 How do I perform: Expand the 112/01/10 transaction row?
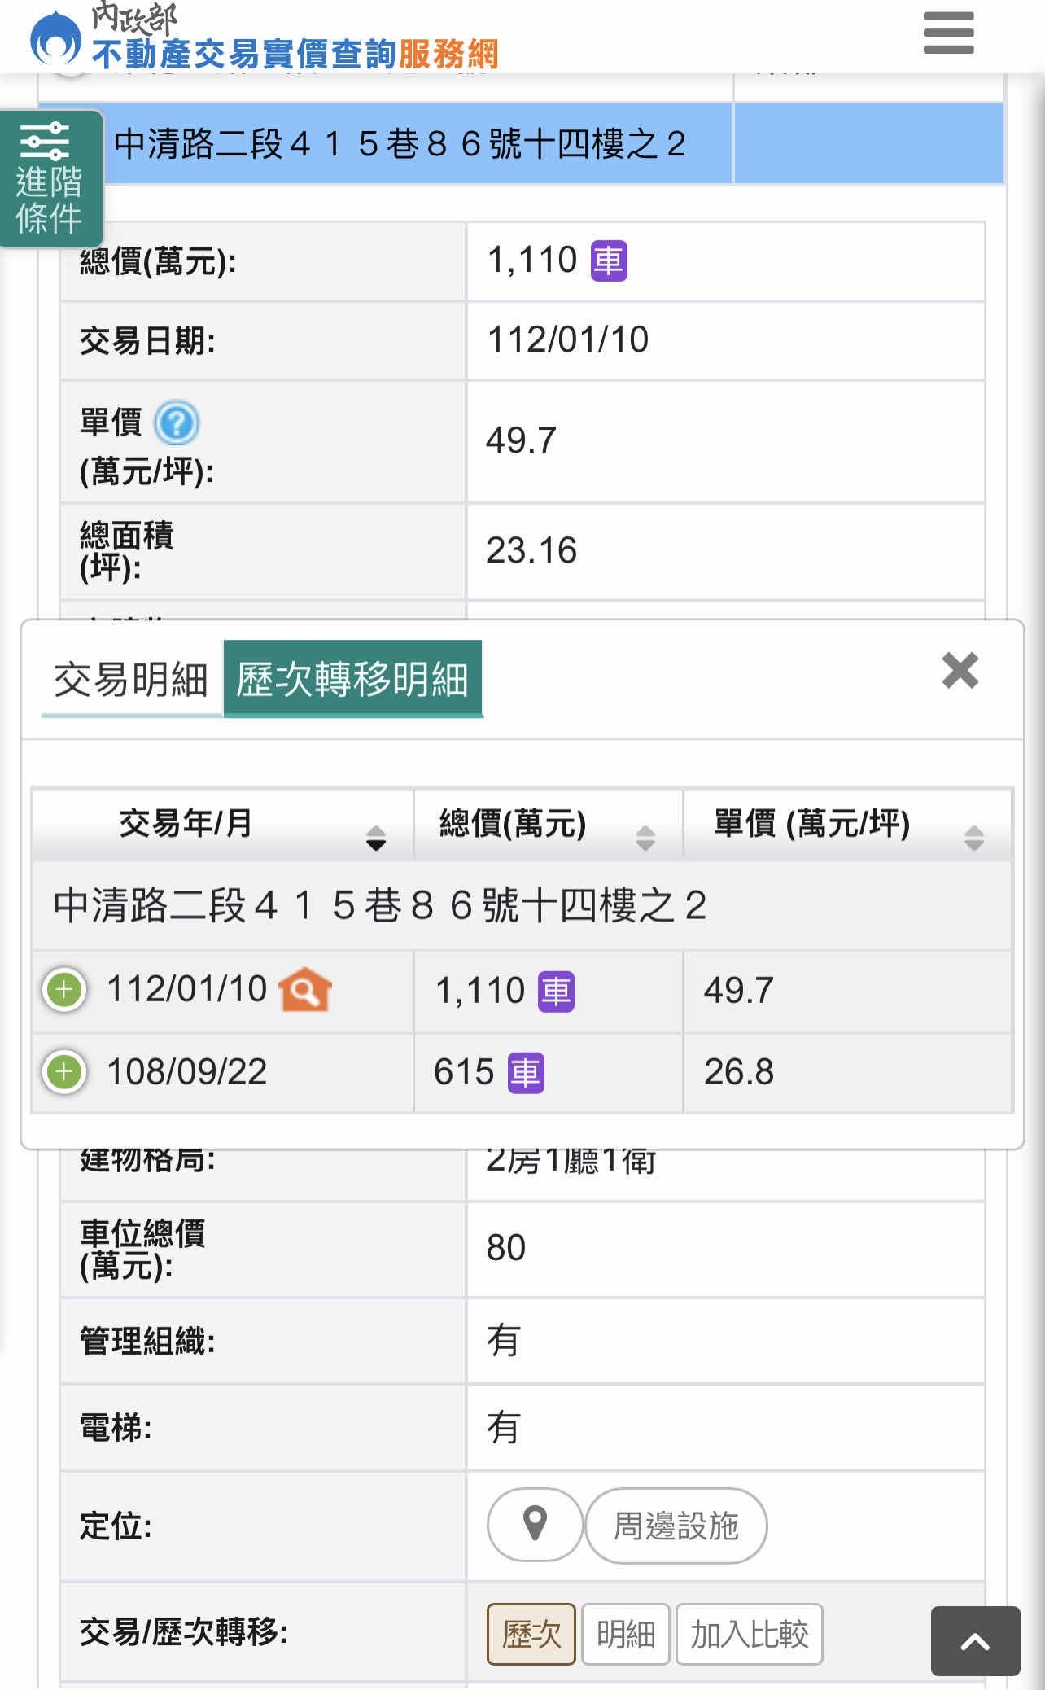click(x=64, y=991)
